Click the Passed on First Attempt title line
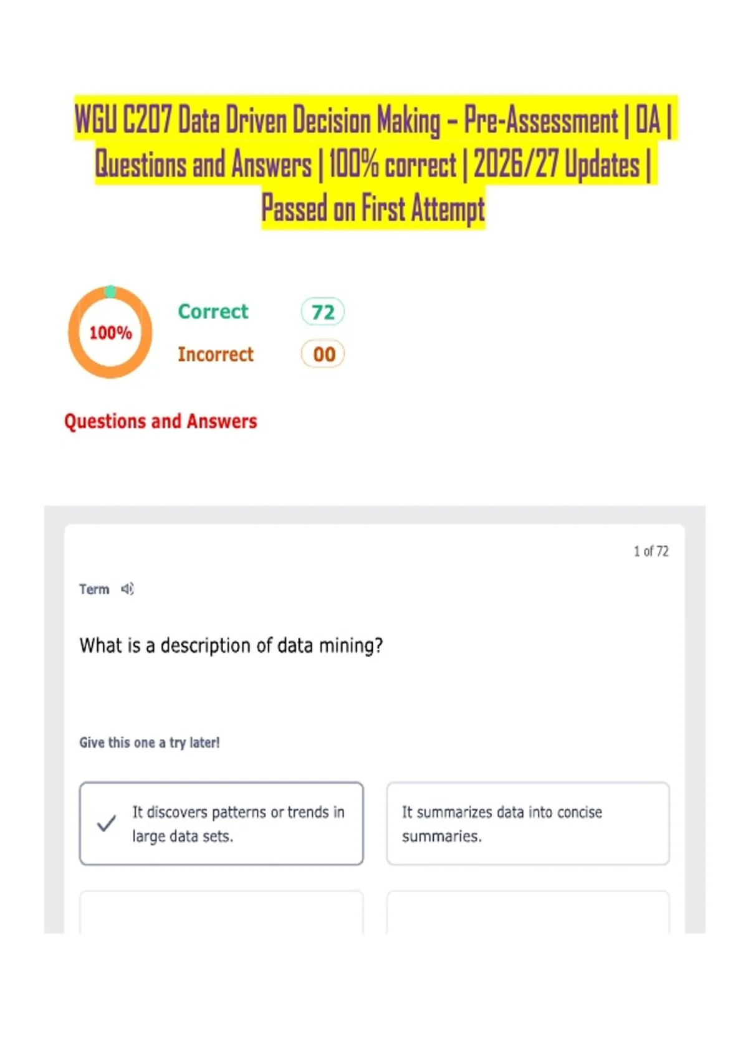The height and width of the screenshot is (1059, 748). tap(373, 208)
